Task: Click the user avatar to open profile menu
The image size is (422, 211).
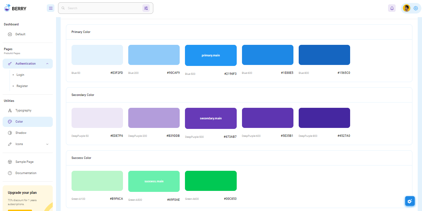Action: coord(406,8)
